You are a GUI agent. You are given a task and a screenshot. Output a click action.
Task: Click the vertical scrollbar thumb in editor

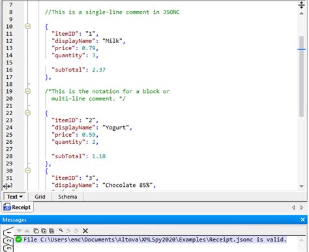point(301,76)
